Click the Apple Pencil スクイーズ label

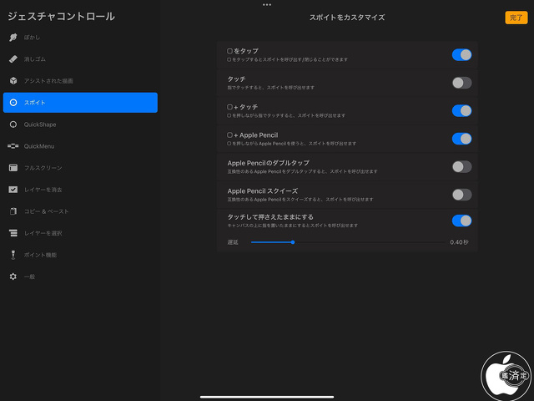pyautogui.click(x=263, y=191)
